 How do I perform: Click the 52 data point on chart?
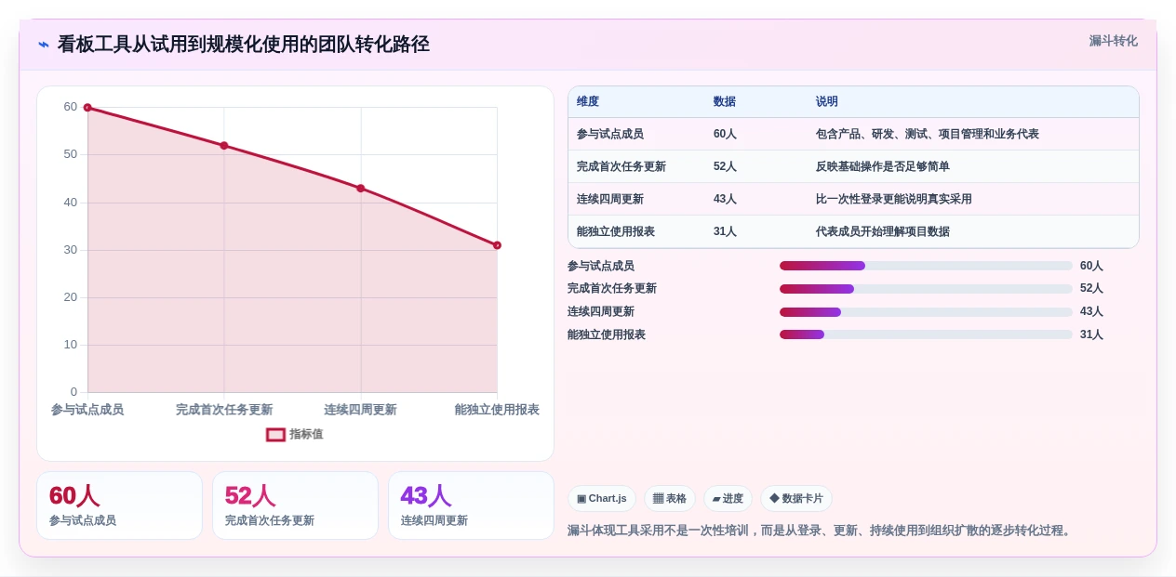(224, 146)
